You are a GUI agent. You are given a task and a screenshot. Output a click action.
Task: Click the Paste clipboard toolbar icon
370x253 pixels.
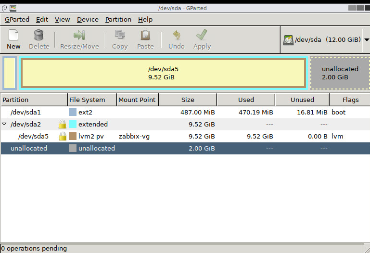click(145, 35)
